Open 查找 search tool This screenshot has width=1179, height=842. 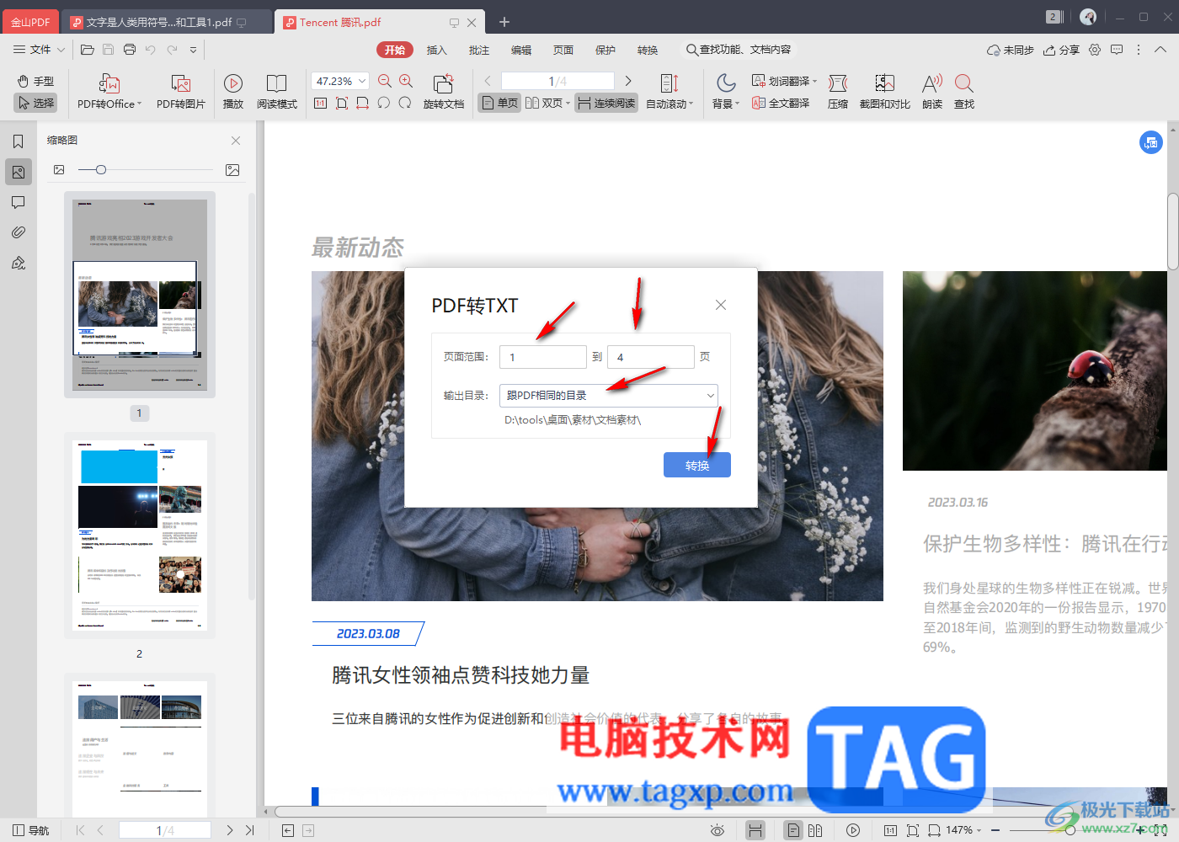pos(964,91)
